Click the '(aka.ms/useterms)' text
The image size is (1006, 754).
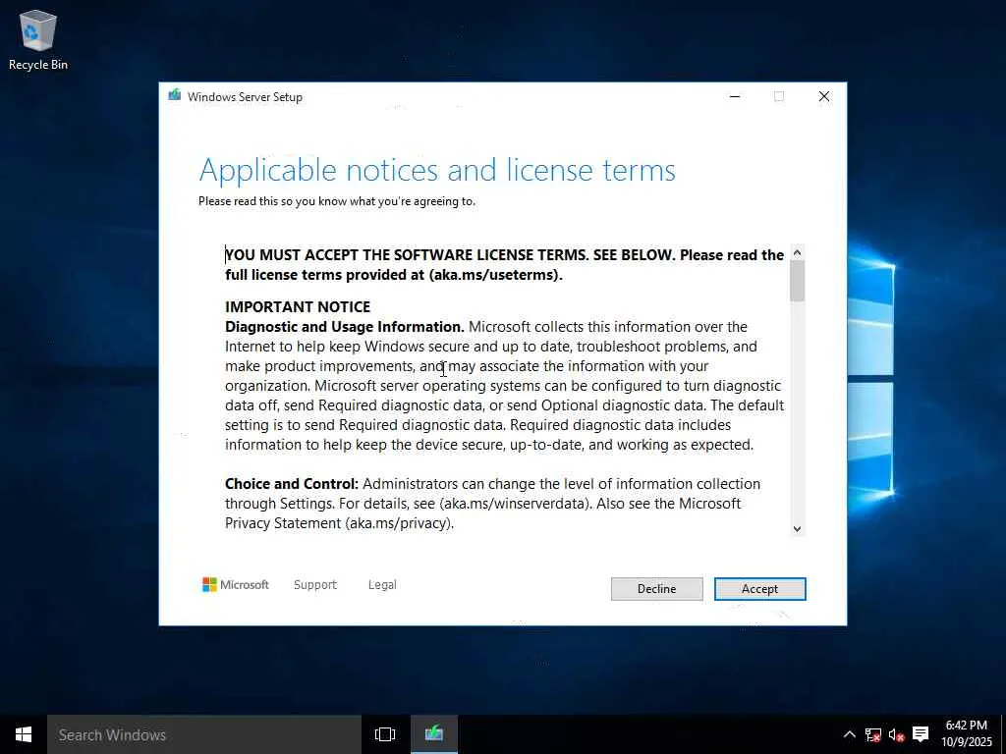coord(495,275)
